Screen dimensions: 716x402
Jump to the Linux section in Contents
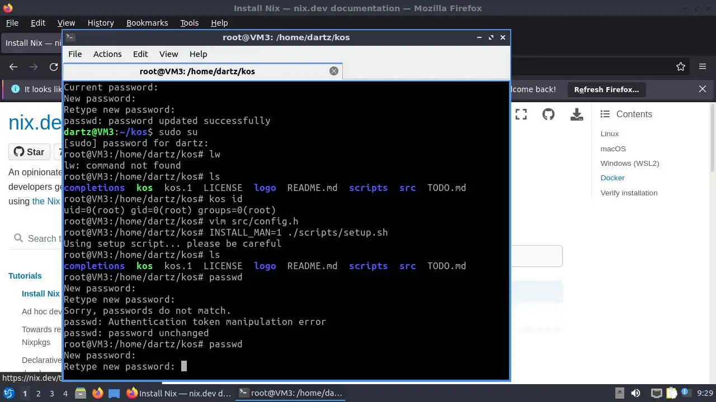click(610, 134)
